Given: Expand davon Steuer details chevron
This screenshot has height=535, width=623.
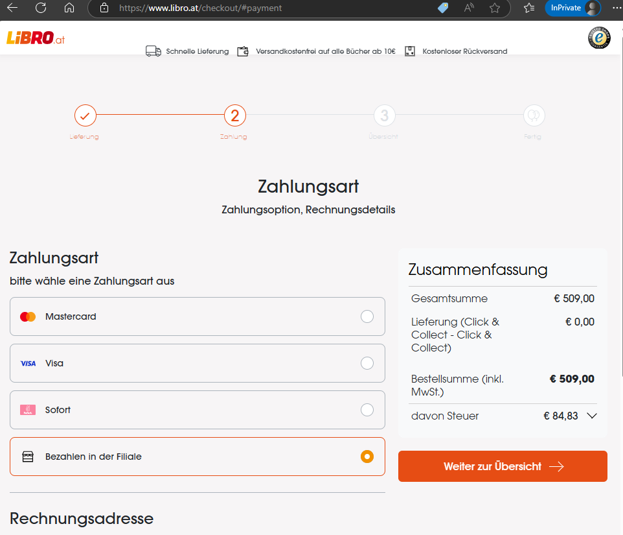Looking at the screenshot, I should click(x=591, y=416).
